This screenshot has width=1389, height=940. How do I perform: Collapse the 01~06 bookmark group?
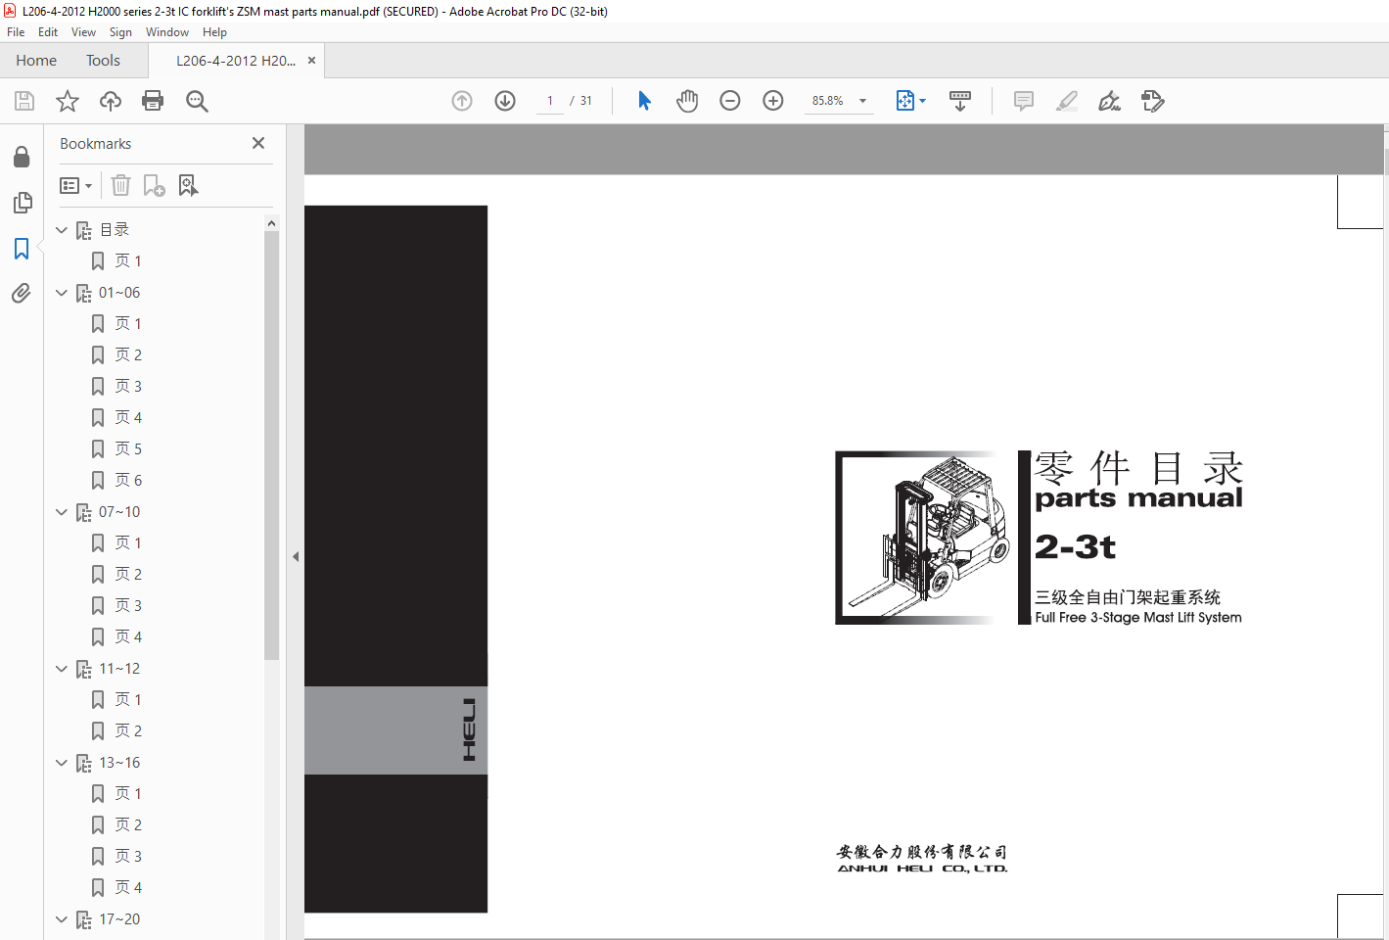(62, 293)
